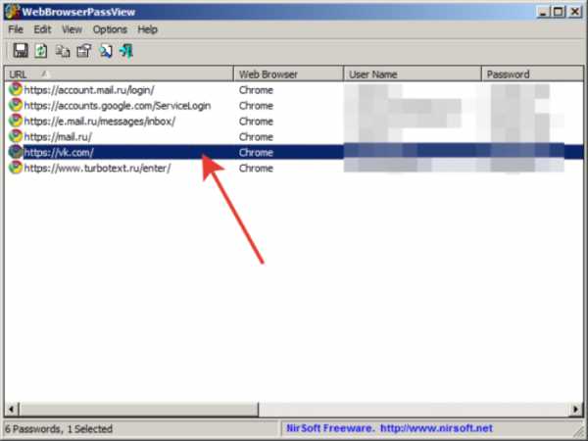Image resolution: width=588 pixels, height=441 pixels.
Task: Sort by the Web Browser column header
Action: pyautogui.click(x=289, y=74)
